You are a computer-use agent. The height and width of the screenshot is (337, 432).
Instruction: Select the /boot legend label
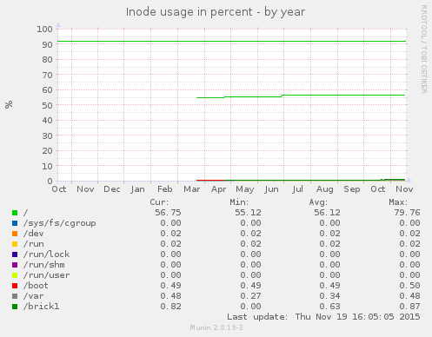(x=36, y=286)
